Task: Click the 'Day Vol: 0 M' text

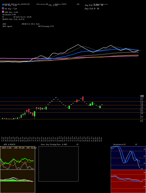Action: coord(92,9)
